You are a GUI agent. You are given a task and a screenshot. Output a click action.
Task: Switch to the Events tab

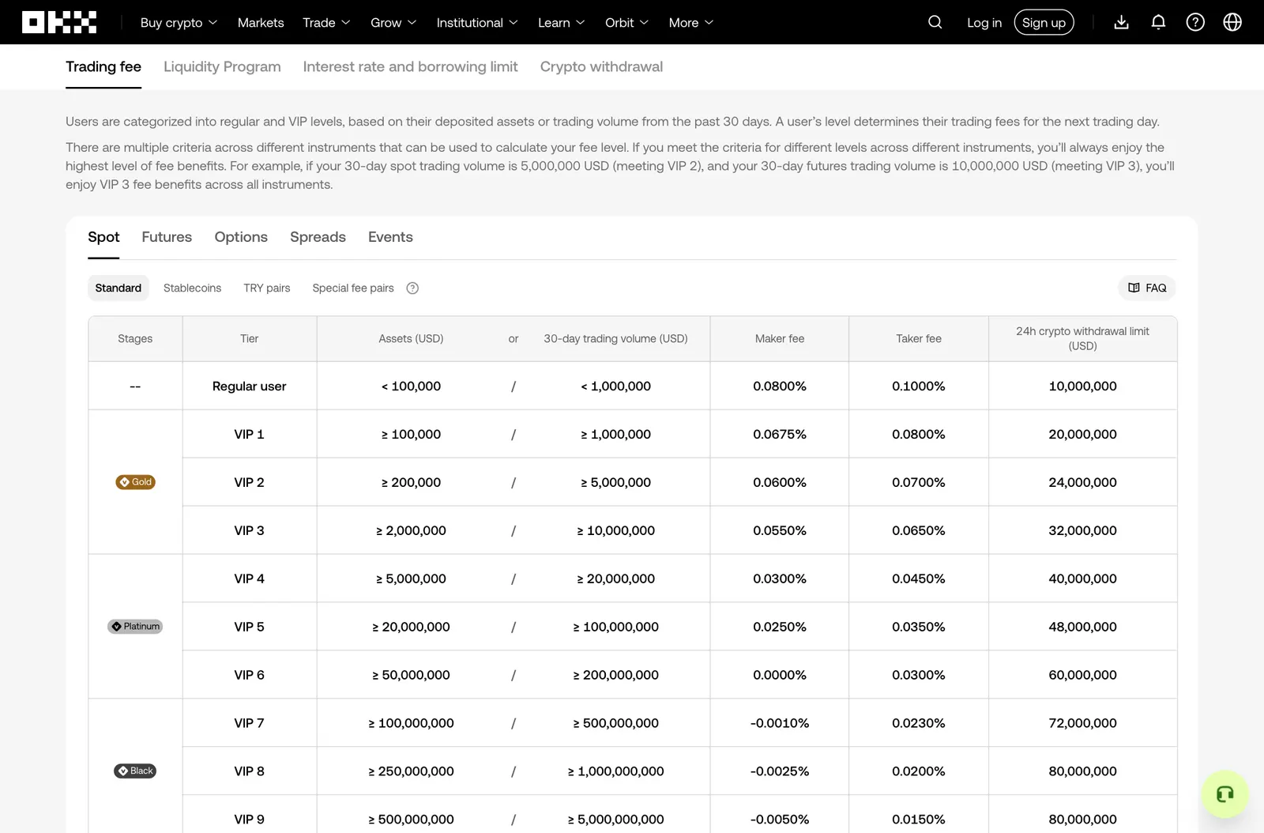[x=390, y=237]
